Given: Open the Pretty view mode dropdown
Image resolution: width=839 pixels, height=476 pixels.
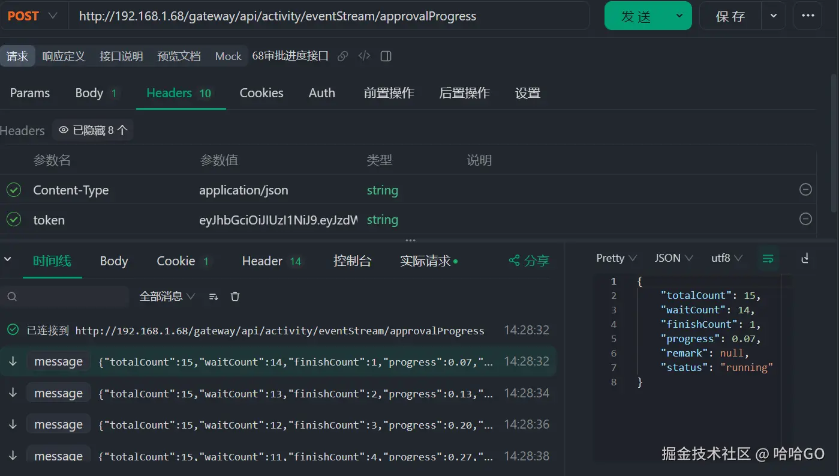Looking at the screenshot, I should point(617,258).
